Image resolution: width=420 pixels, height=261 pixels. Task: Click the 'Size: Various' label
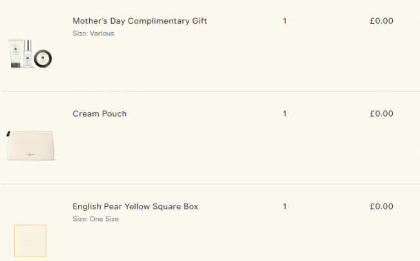(x=93, y=34)
